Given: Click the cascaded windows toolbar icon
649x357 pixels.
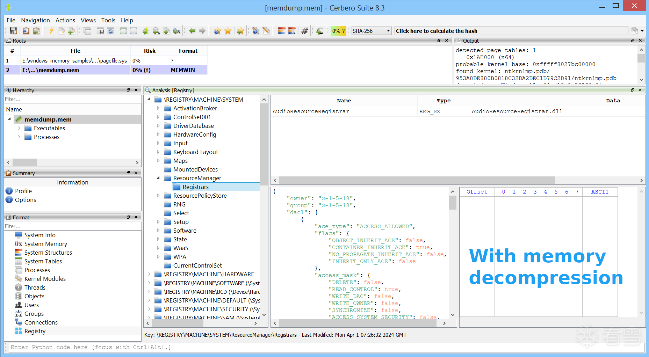Looking at the screenshot, I should (87, 31).
